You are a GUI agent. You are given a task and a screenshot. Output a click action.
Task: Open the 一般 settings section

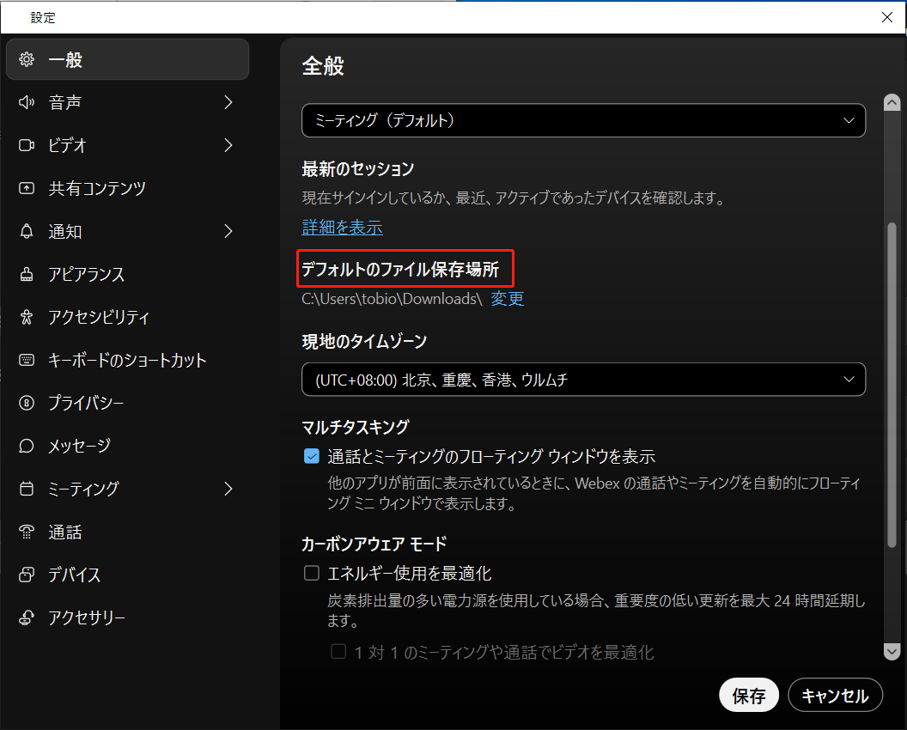(x=127, y=59)
